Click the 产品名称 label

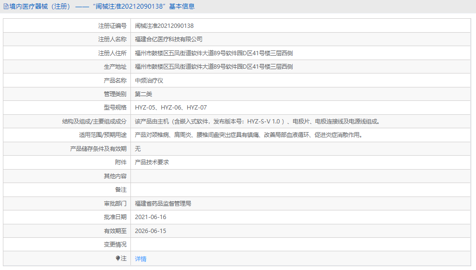pos(115,81)
